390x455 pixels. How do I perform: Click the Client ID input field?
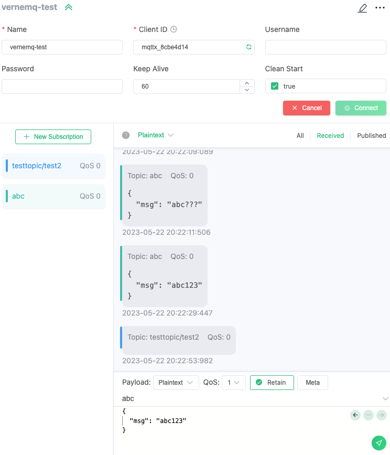coord(194,47)
